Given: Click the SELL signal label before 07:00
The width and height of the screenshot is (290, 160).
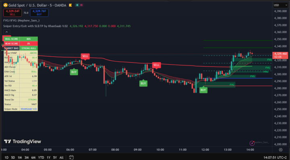Looking at the screenshot, I should pos(85,56).
